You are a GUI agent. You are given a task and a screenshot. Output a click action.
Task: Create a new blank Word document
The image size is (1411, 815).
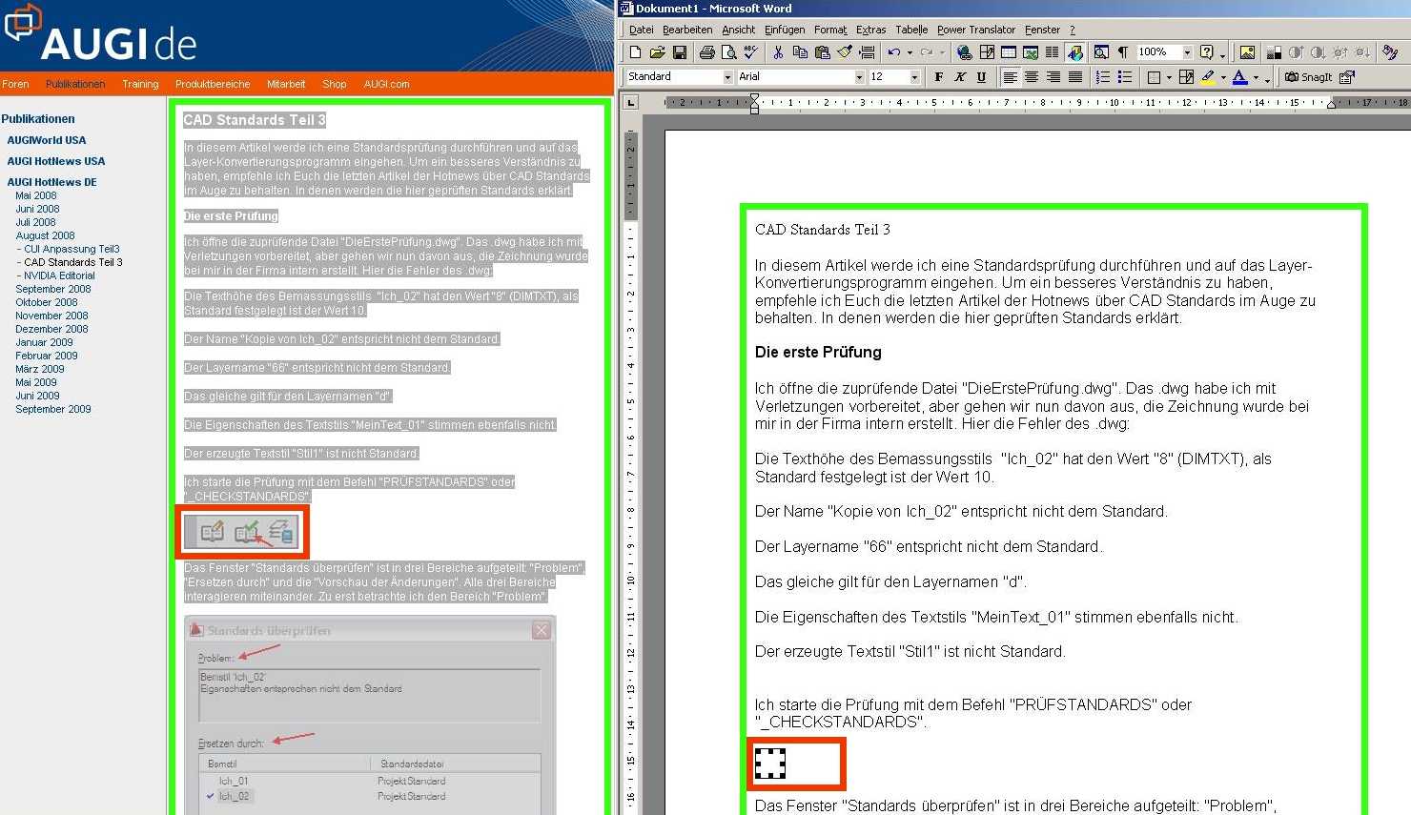click(x=635, y=52)
